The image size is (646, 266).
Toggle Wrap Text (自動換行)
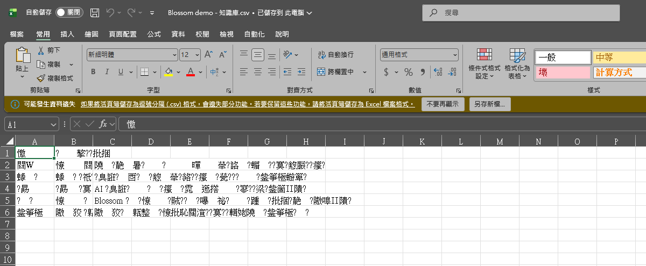click(335, 54)
